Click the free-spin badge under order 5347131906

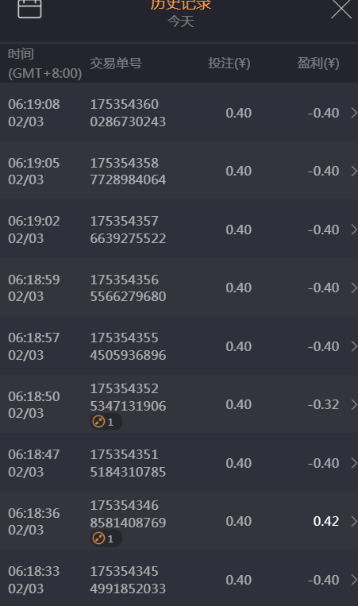pos(106,422)
